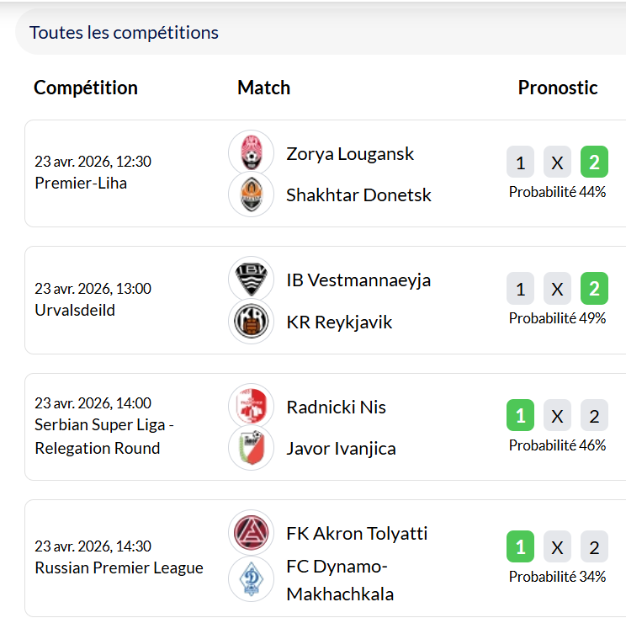Select prediction 2 for Radnicki Nis match

pyautogui.click(x=594, y=415)
